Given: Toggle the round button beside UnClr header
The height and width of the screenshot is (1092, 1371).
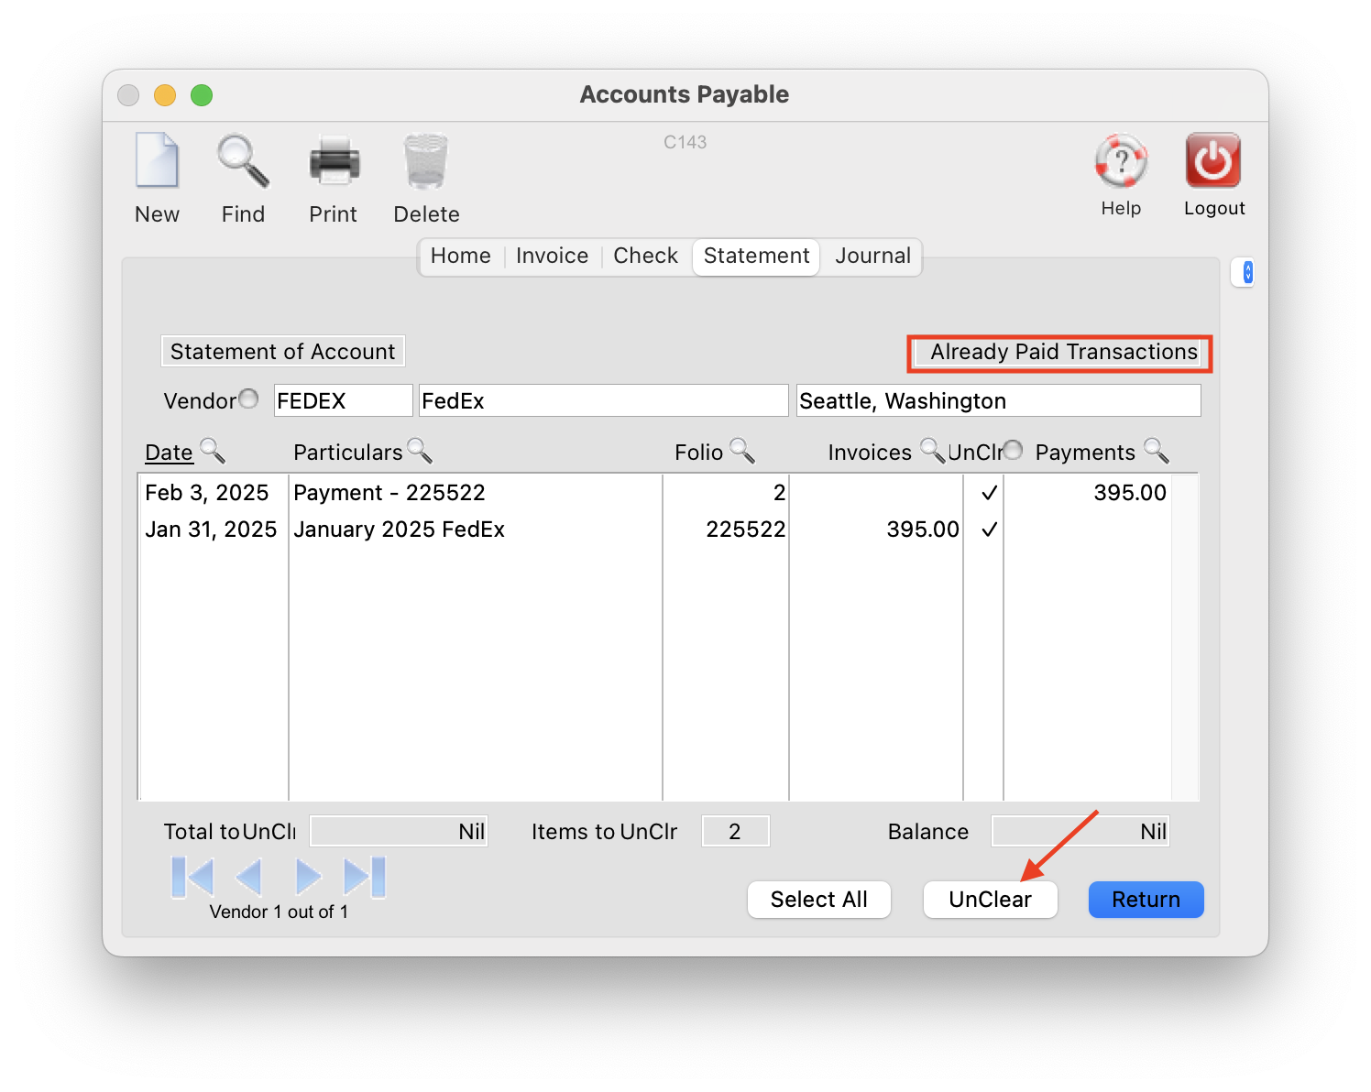Looking at the screenshot, I should click(1013, 450).
